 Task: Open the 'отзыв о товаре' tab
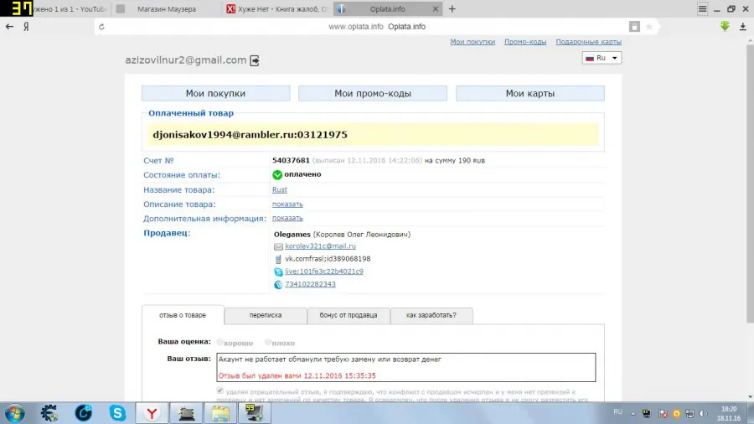pos(183,315)
